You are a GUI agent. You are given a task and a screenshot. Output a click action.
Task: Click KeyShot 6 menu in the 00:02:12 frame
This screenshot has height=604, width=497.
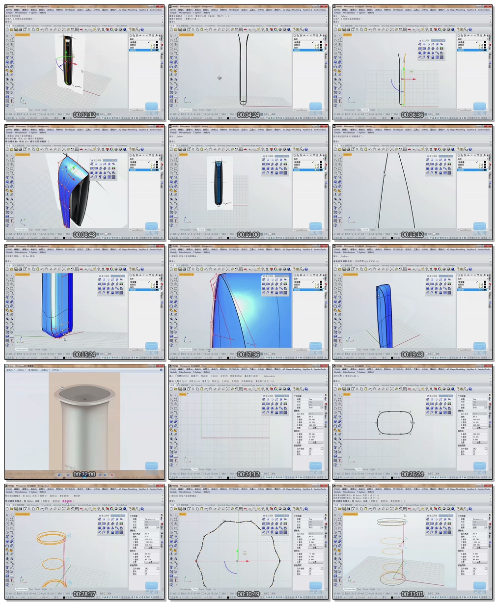click(x=143, y=10)
